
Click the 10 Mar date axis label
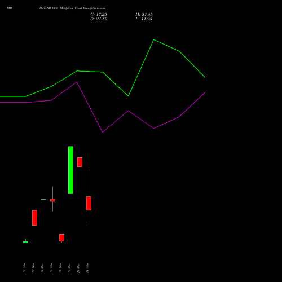pos(24,268)
